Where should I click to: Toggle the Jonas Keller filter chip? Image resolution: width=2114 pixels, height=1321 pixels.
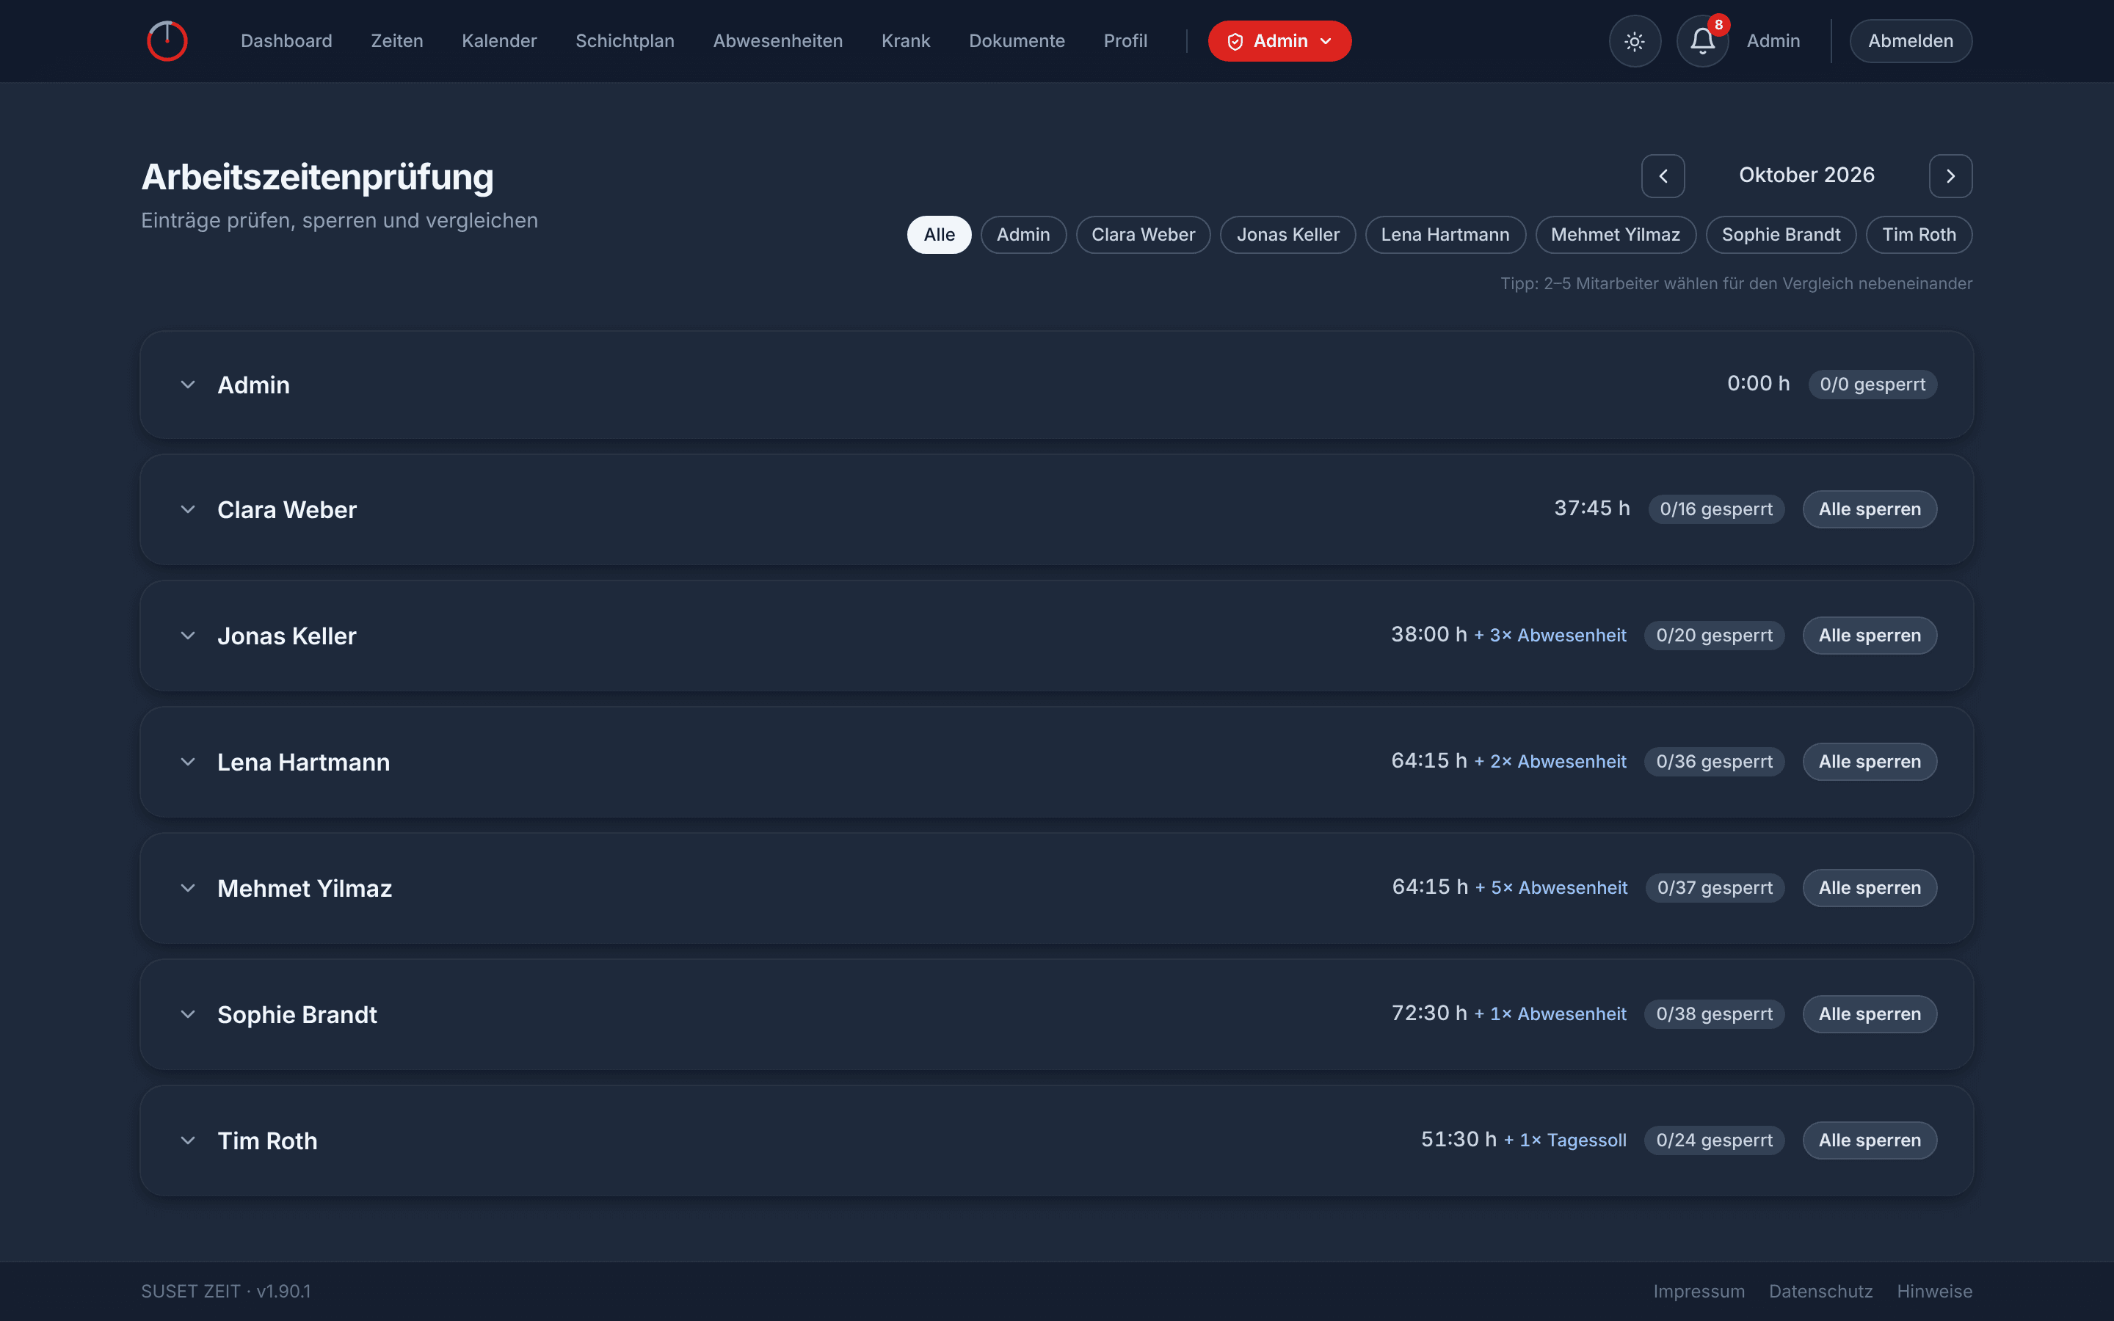[x=1287, y=235]
